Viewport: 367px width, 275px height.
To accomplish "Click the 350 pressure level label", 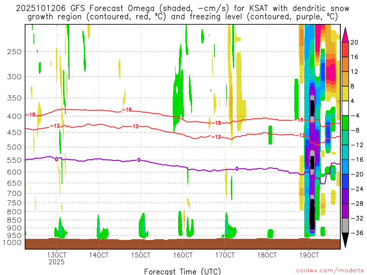I will point(14,98).
